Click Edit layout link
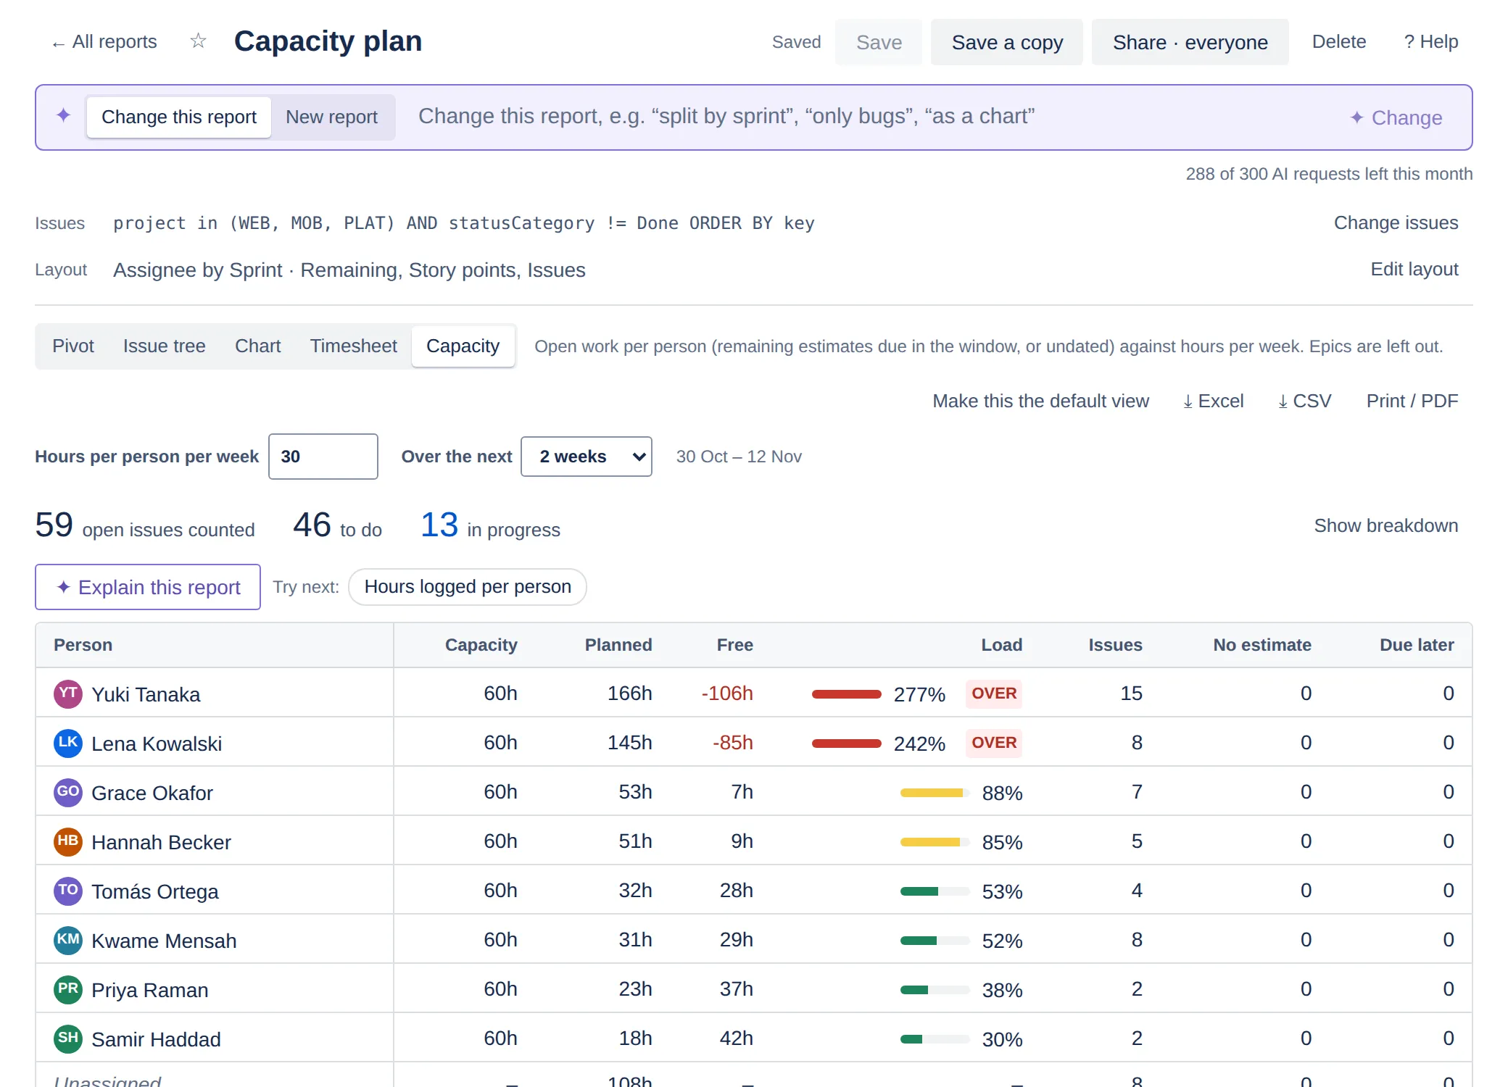 click(x=1414, y=270)
